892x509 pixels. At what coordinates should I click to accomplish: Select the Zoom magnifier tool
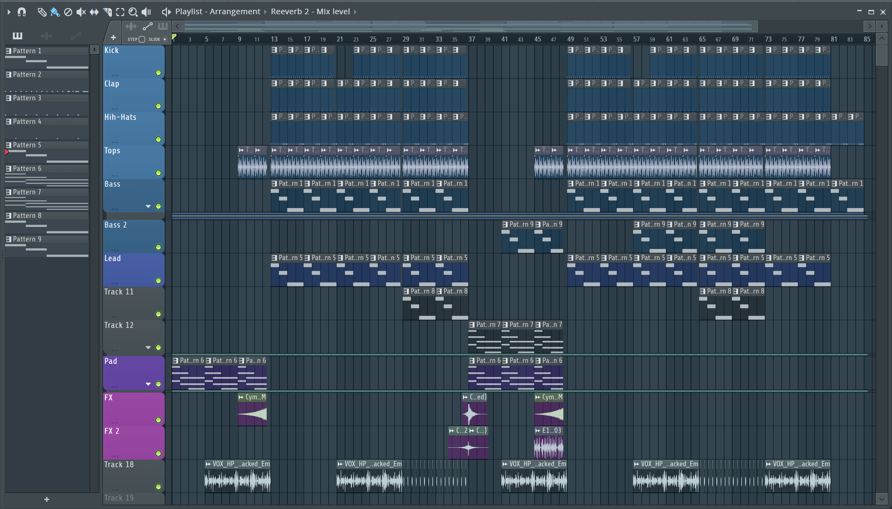[x=133, y=12]
